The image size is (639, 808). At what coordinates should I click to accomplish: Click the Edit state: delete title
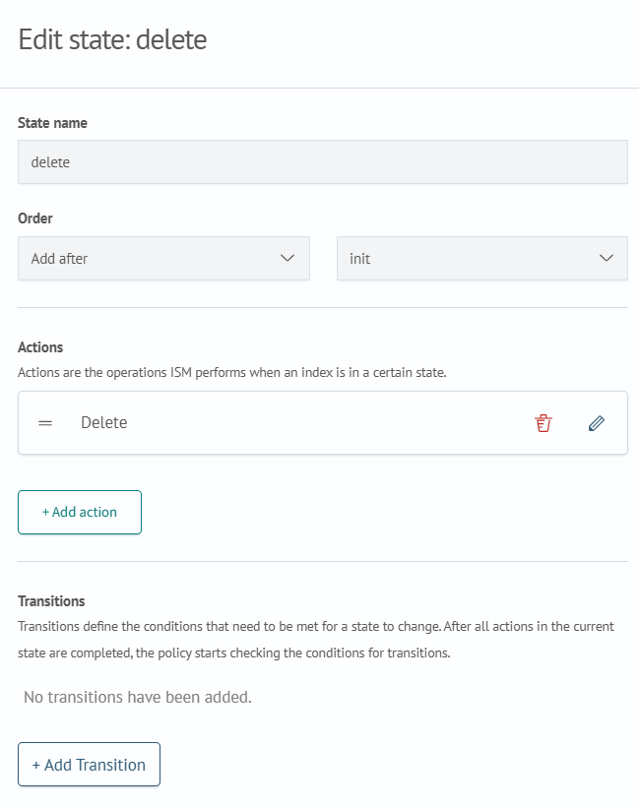point(112,39)
